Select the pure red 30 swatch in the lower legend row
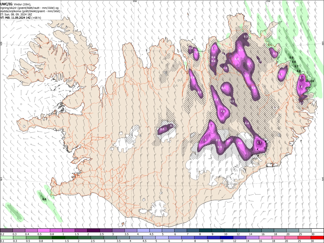The height and width of the screenshot is (243, 324). [x=317, y=238]
